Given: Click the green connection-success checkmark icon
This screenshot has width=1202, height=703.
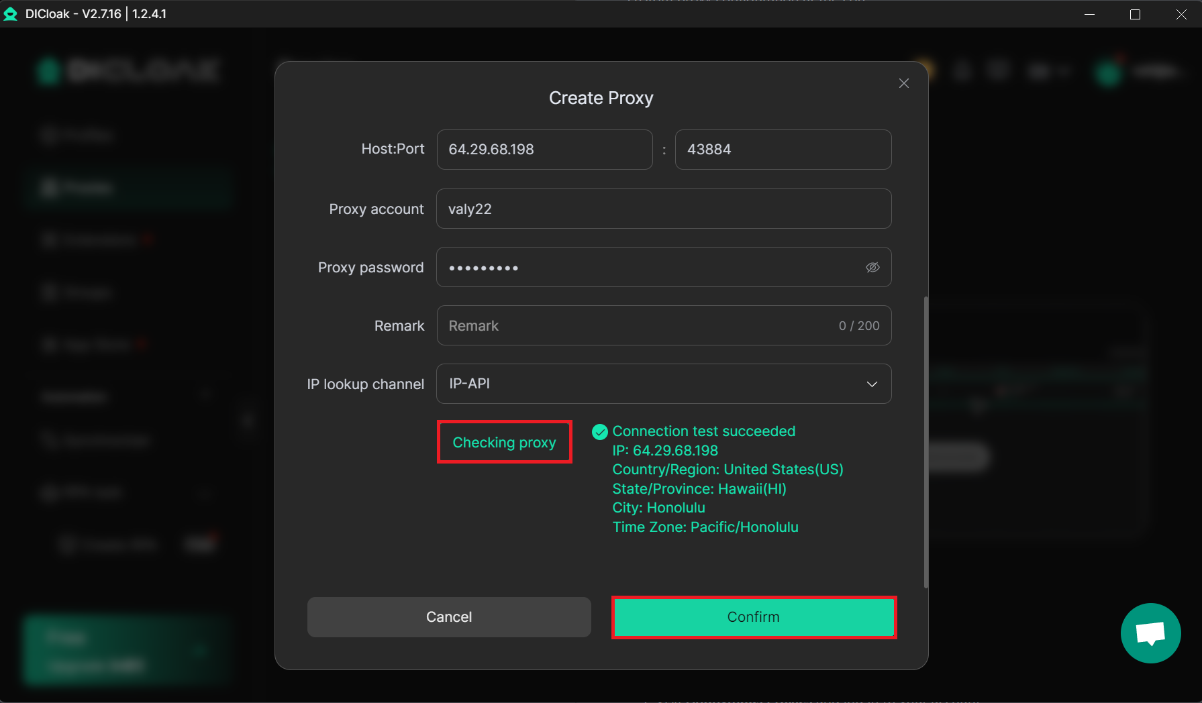Looking at the screenshot, I should (x=599, y=432).
